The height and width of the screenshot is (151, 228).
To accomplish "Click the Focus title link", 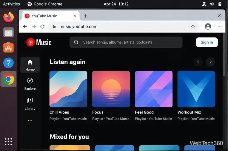I will [x=98, y=112].
